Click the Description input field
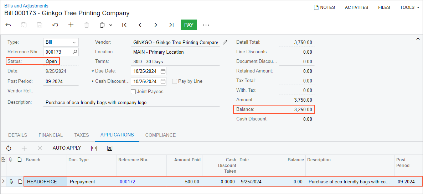 click(x=131, y=102)
